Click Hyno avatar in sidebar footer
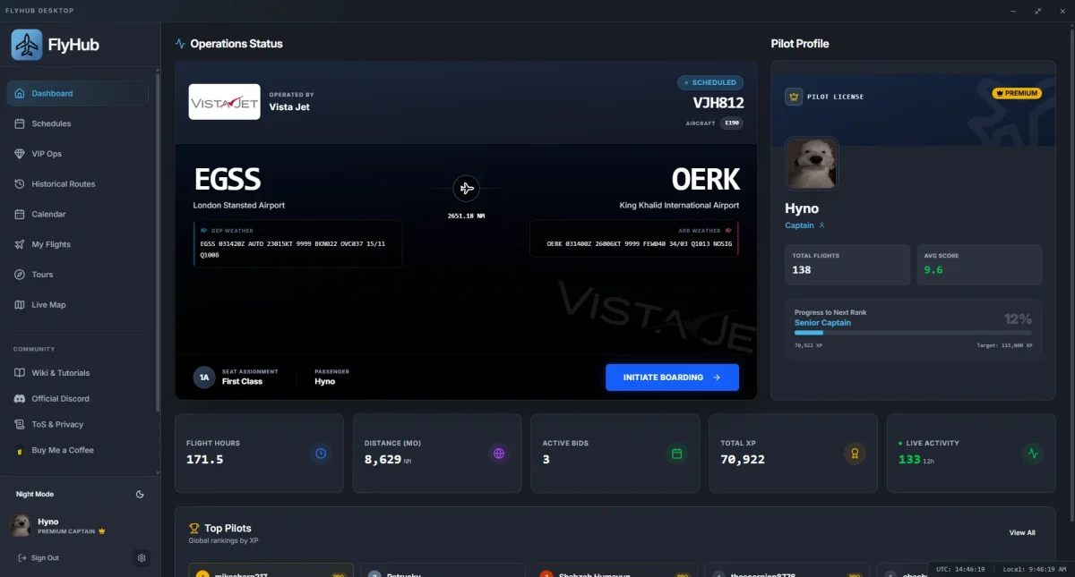Image resolution: width=1075 pixels, height=577 pixels. [x=21, y=525]
